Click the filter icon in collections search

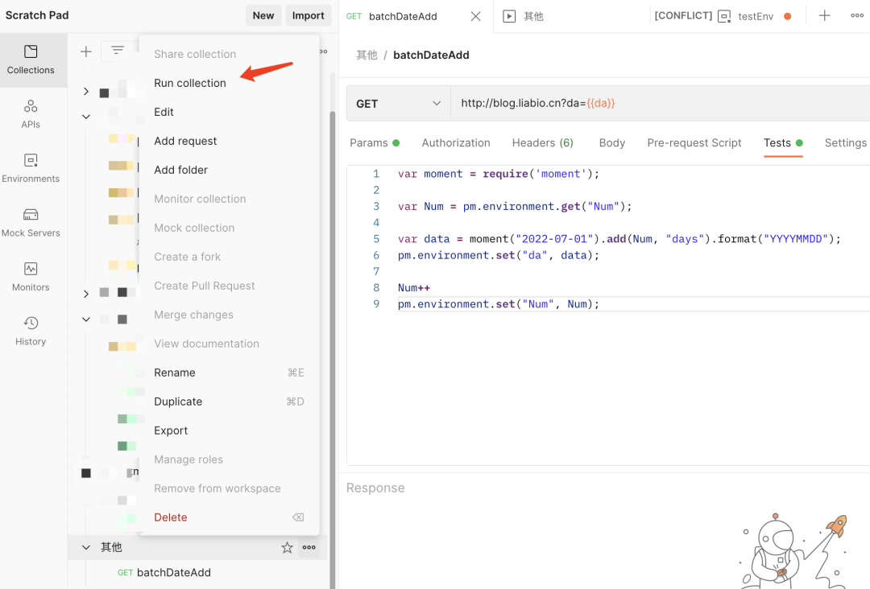pos(118,51)
